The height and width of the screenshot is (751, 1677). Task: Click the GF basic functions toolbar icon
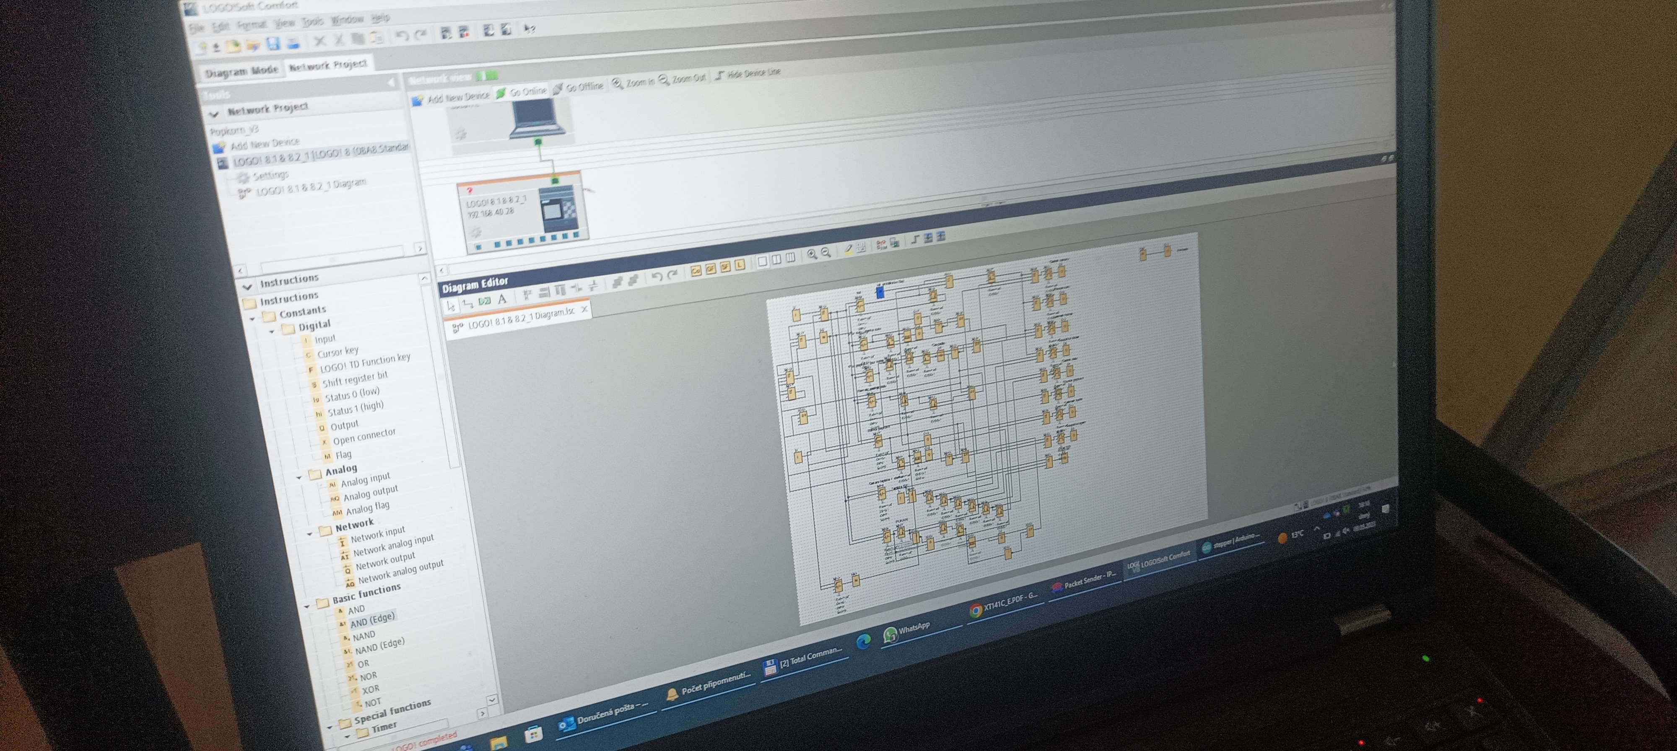coord(711,269)
